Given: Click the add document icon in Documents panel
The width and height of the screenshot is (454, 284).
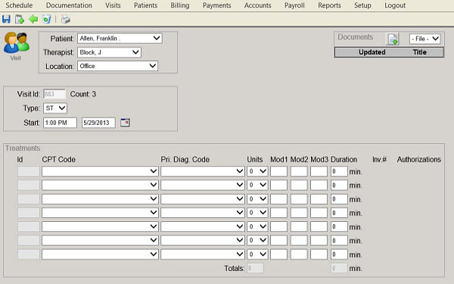Looking at the screenshot, I should pyautogui.click(x=393, y=39).
